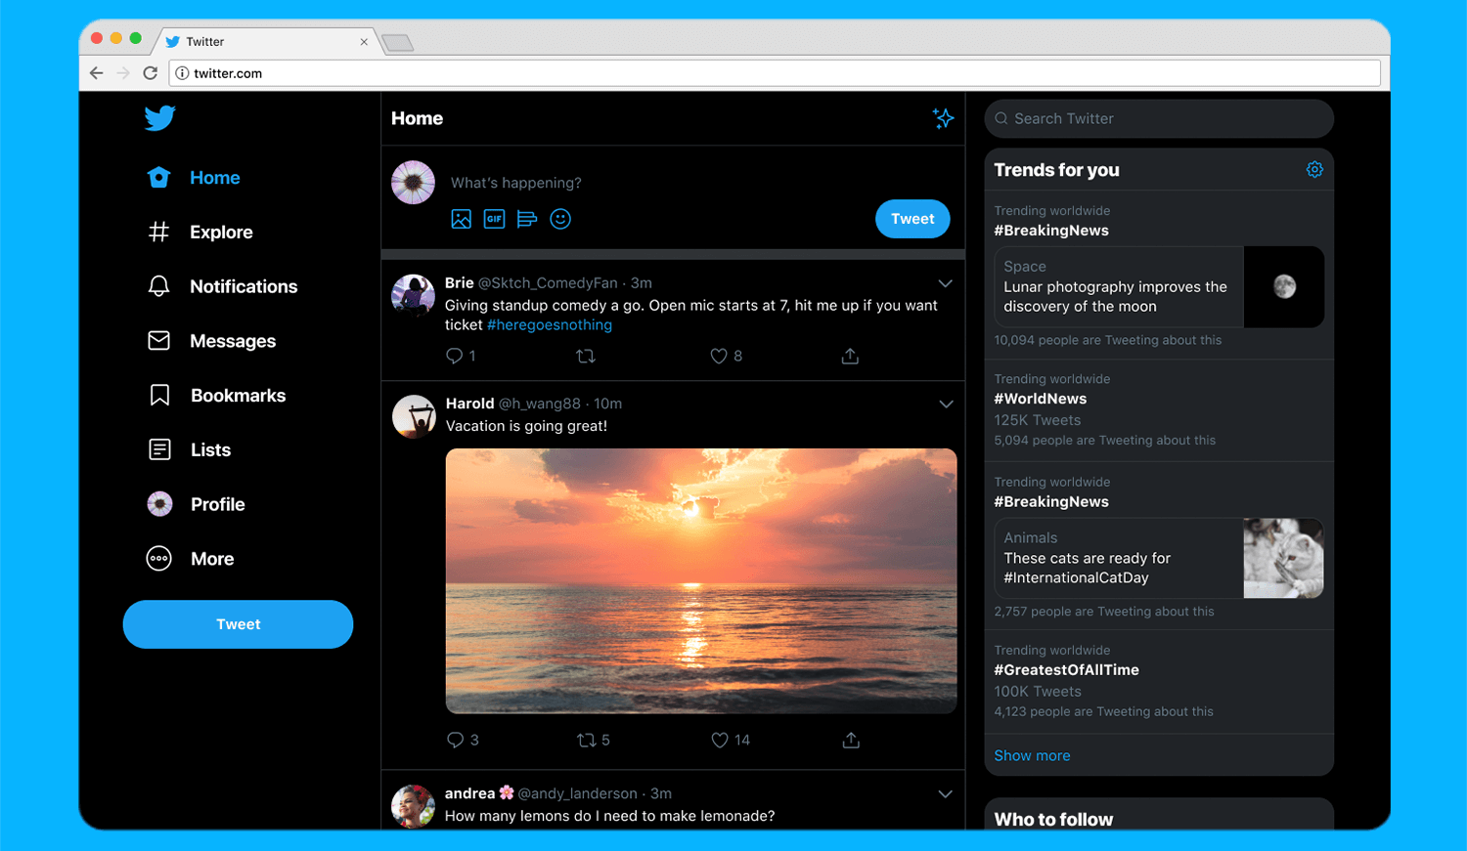
Task: Create a poll in the tweet composer
Action: tap(527, 219)
